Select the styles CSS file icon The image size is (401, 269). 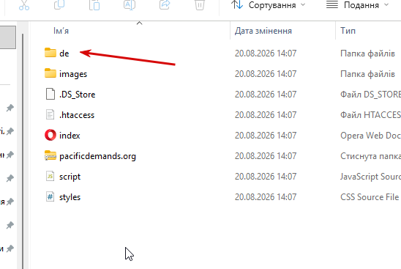click(50, 196)
